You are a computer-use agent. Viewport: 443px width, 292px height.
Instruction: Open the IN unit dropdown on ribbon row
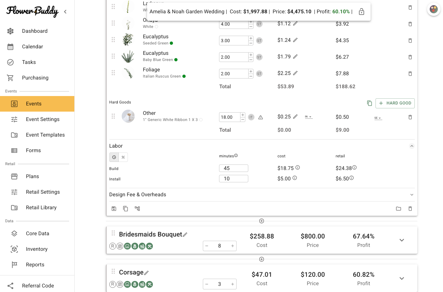[x=309, y=117]
